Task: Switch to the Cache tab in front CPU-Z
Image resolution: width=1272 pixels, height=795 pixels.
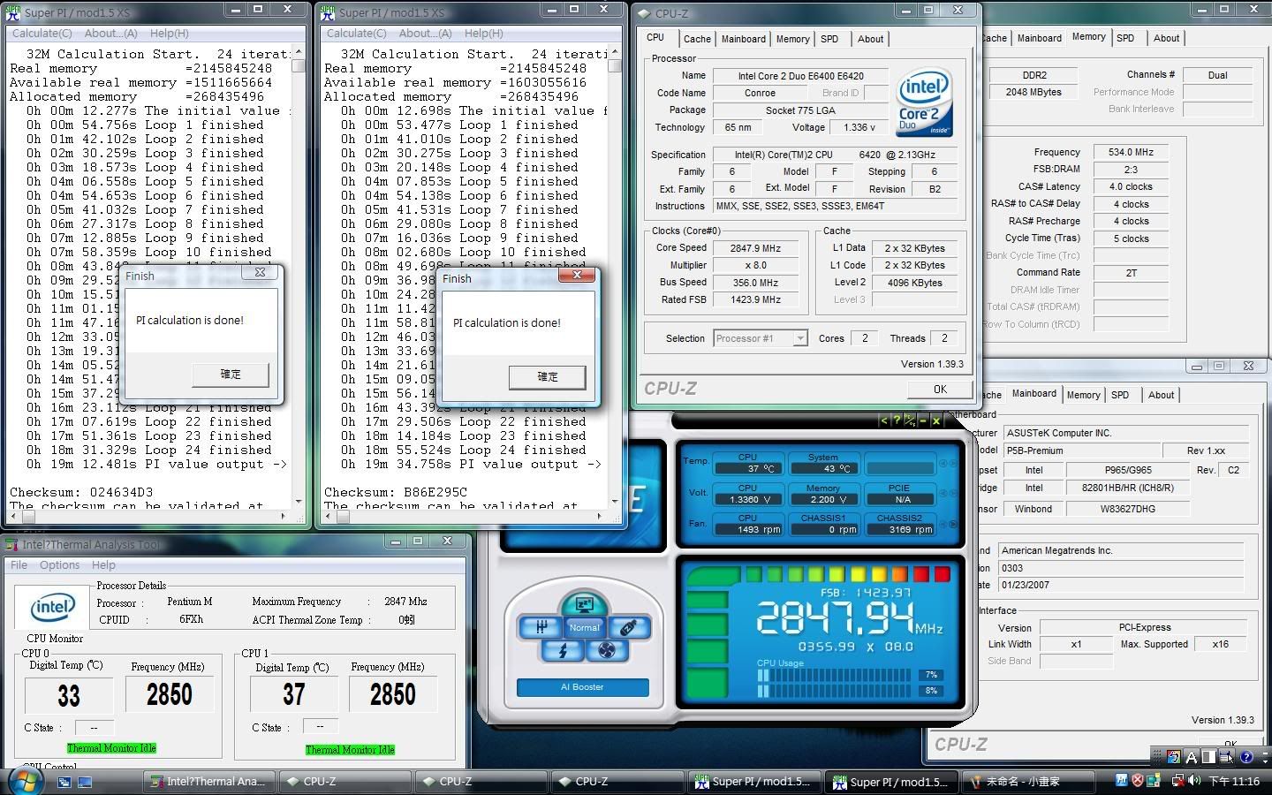Action: [697, 39]
